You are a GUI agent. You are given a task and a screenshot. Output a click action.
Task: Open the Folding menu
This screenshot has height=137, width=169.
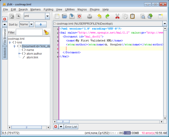(48, 10)
